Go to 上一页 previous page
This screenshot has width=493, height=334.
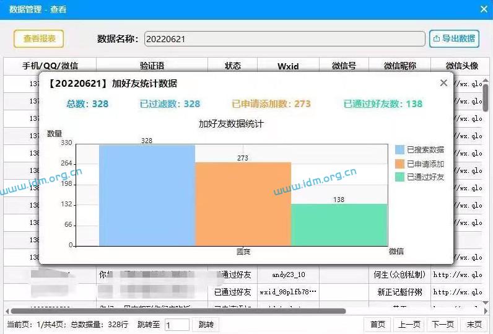click(x=409, y=325)
